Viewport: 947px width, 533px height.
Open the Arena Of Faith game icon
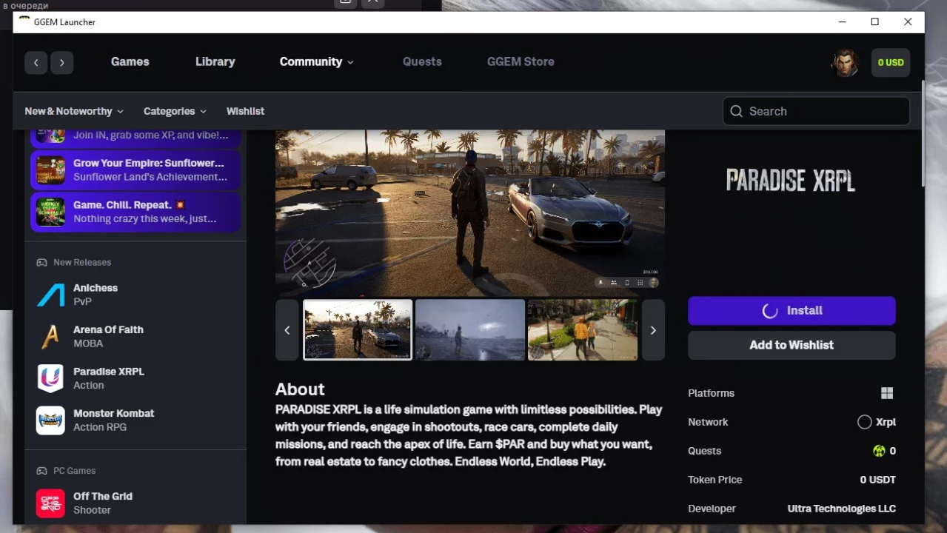[x=50, y=337]
